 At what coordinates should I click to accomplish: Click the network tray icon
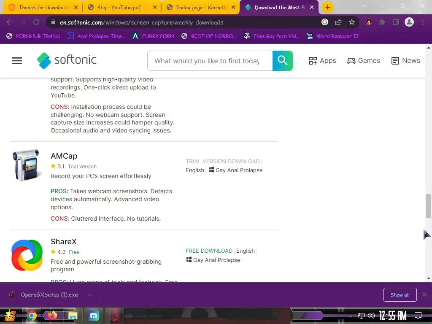click(361, 316)
